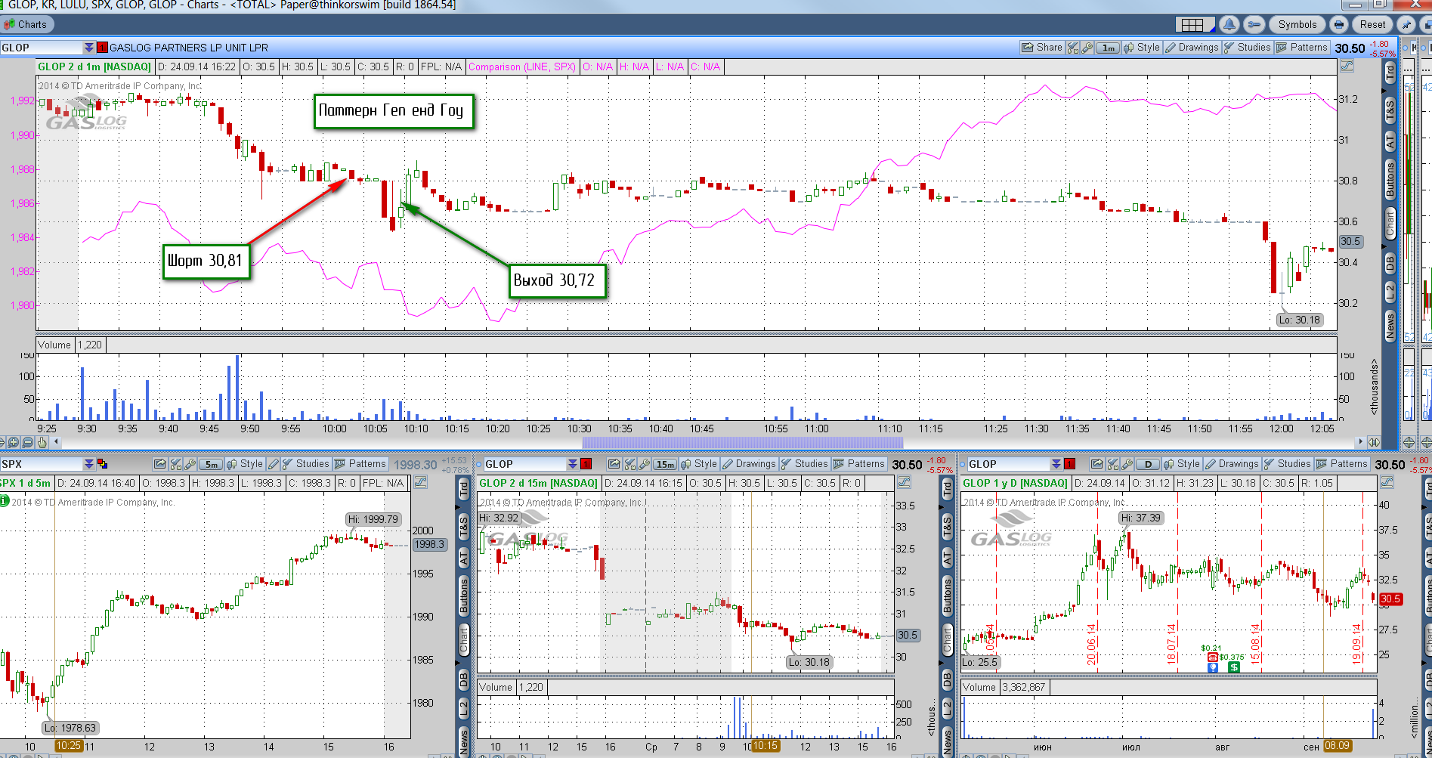
Task: Open L2 side tab in main chart
Action: click(x=1390, y=292)
